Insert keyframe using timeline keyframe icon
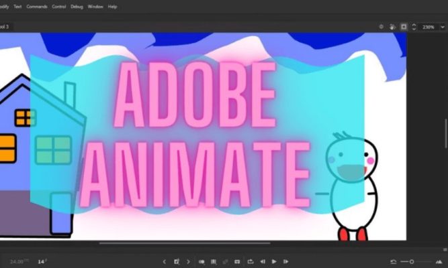This screenshot has height=268, width=448. (x=177, y=261)
